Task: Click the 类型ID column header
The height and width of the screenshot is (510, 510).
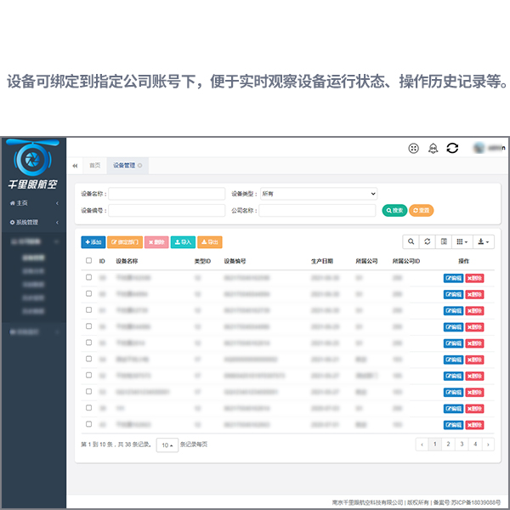Action: (202, 261)
